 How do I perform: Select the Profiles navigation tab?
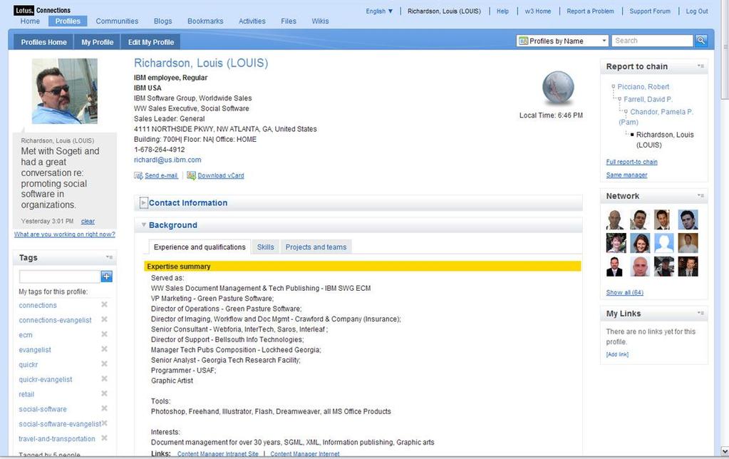click(68, 21)
